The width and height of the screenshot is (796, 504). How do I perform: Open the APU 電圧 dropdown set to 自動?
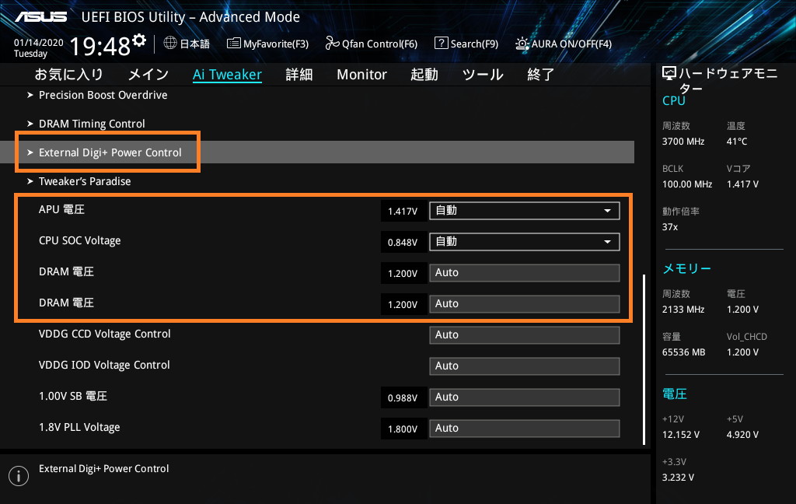point(524,210)
